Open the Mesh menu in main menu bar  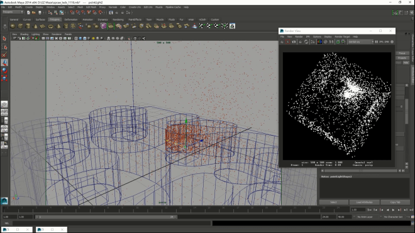click(x=80, y=7)
